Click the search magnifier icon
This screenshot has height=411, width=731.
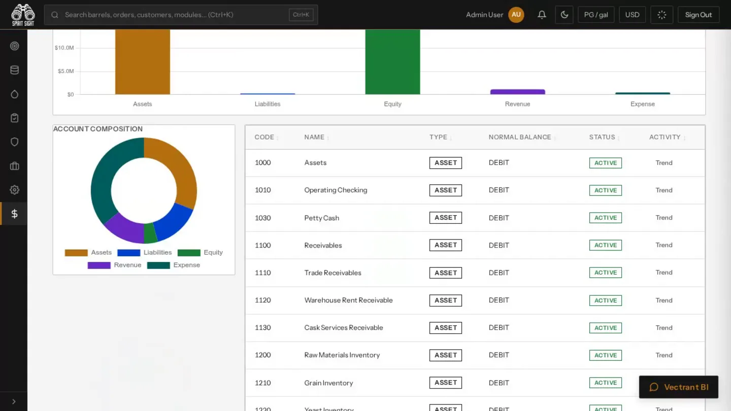point(55,15)
